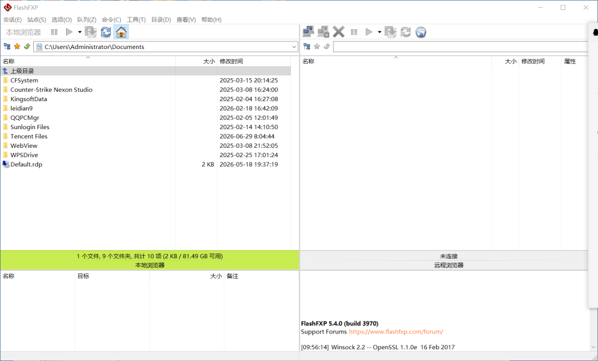Image resolution: width=598 pixels, height=361 pixels.
Task: Click the remote pane pause button
Action: [x=354, y=32]
